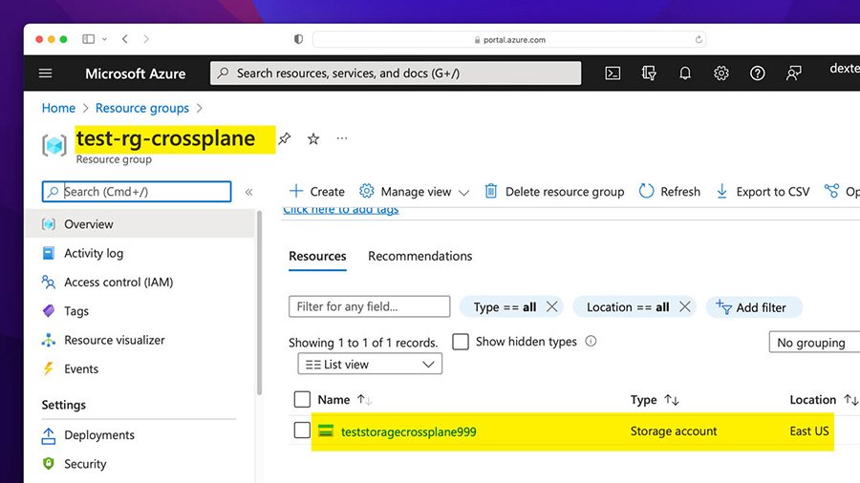Open the Azure Cloud Shell icon

[613, 73]
